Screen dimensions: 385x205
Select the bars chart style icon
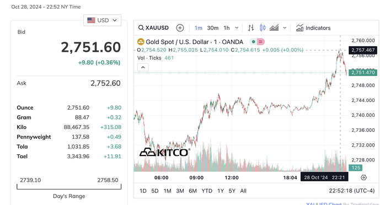[x=251, y=28]
